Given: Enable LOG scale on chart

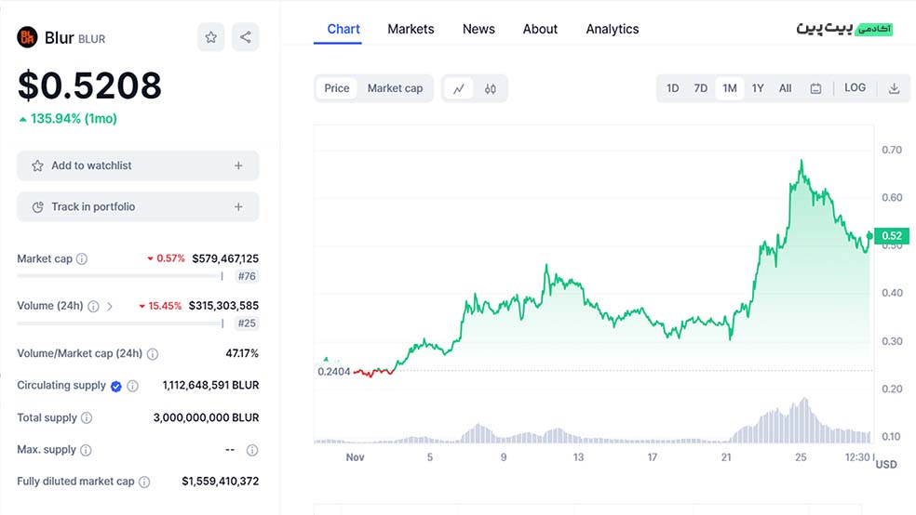Looking at the screenshot, I should 855,88.
